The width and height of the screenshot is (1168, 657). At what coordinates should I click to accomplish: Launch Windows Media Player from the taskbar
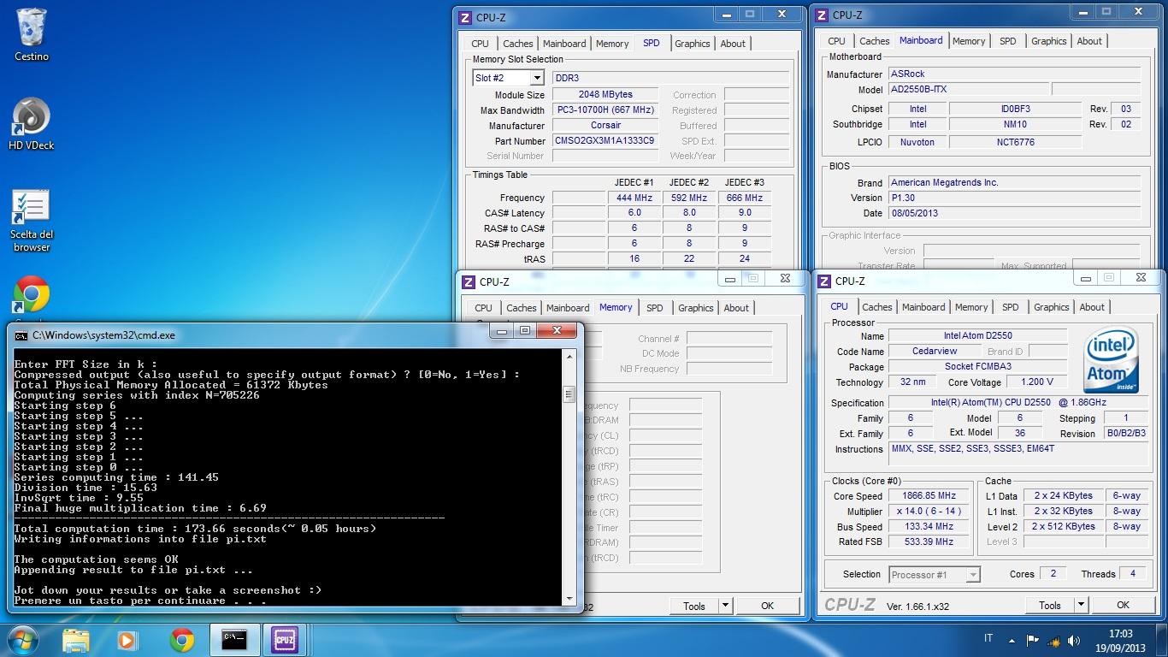(x=127, y=639)
